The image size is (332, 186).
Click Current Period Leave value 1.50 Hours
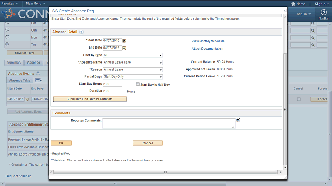pos(225,76)
